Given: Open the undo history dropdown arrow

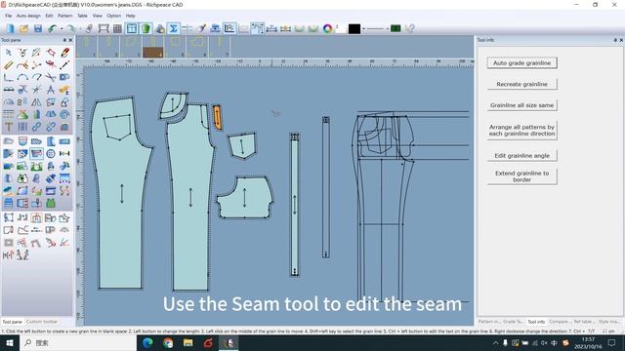Looking at the screenshot, I should point(62,28).
